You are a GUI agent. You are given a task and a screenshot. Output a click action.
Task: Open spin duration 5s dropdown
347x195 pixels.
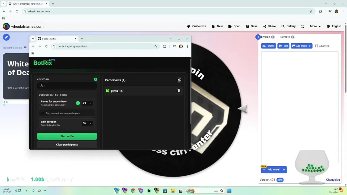pyautogui.click(x=87, y=123)
